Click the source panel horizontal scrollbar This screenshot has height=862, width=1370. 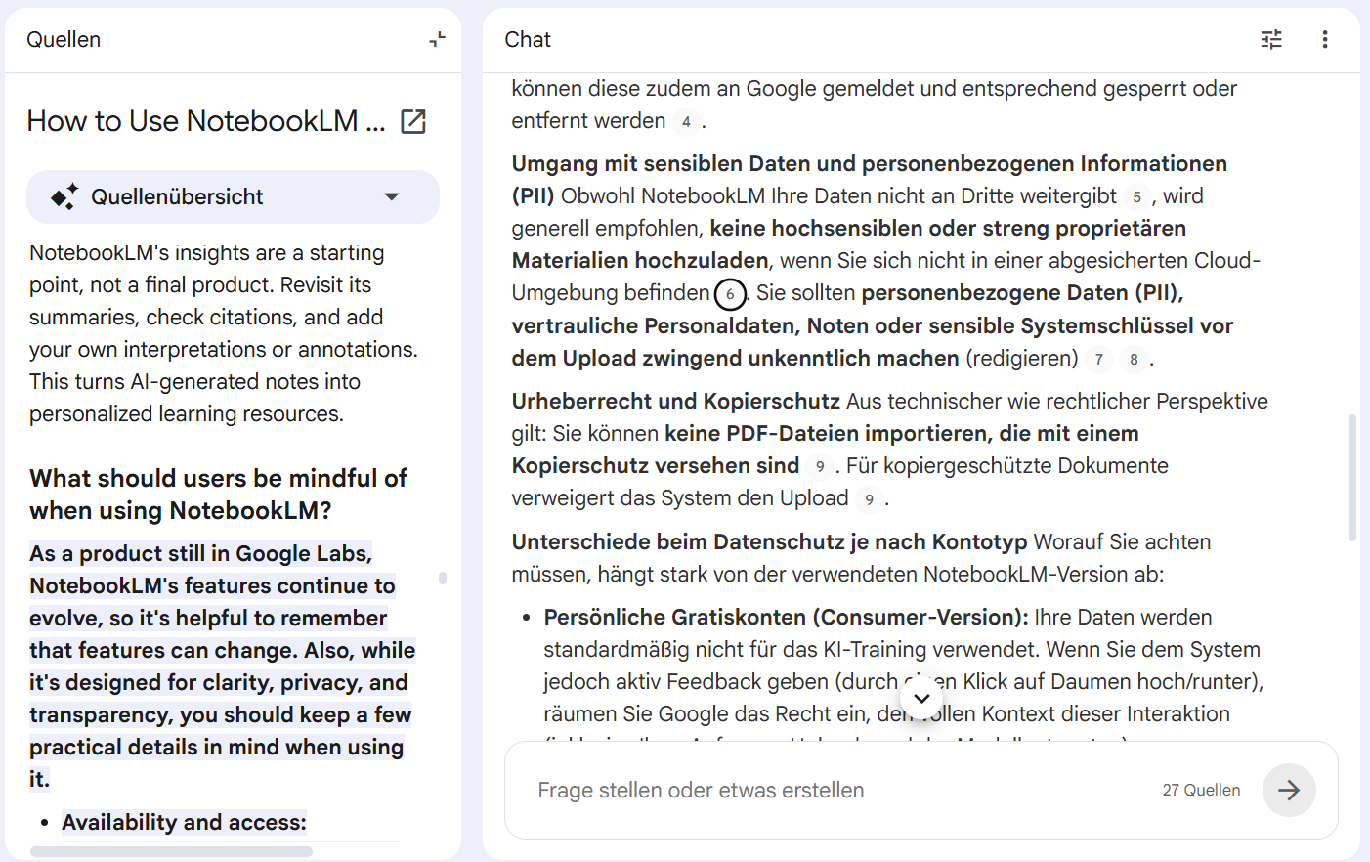[x=171, y=851]
